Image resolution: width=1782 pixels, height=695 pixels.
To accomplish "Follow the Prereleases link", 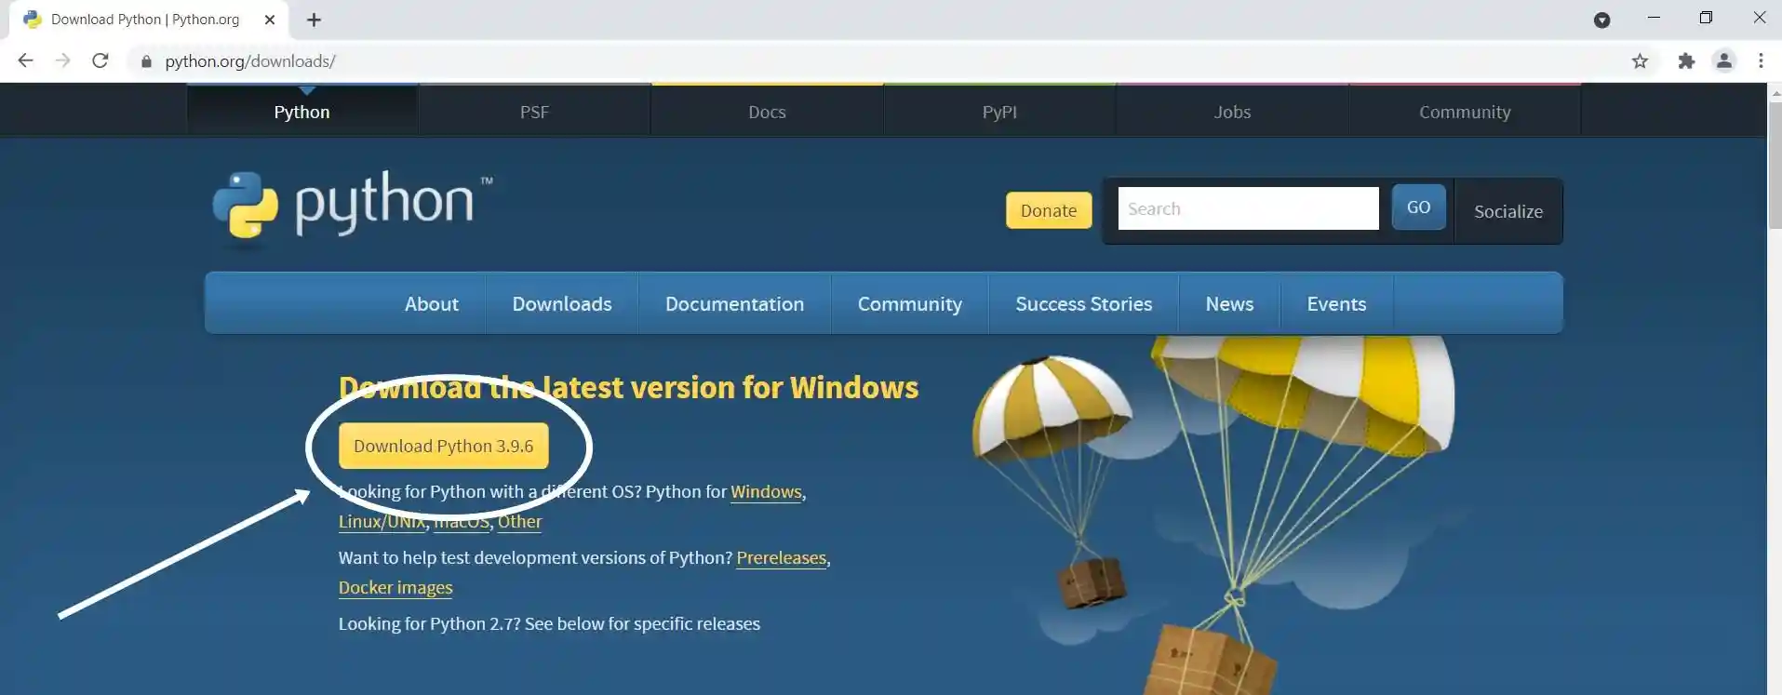I will (x=781, y=557).
